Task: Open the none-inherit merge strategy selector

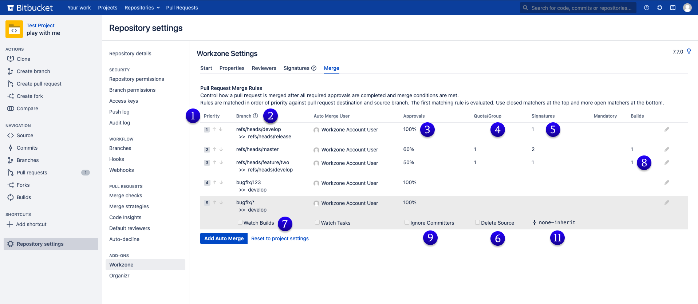Action: click(x=554, y=222)
